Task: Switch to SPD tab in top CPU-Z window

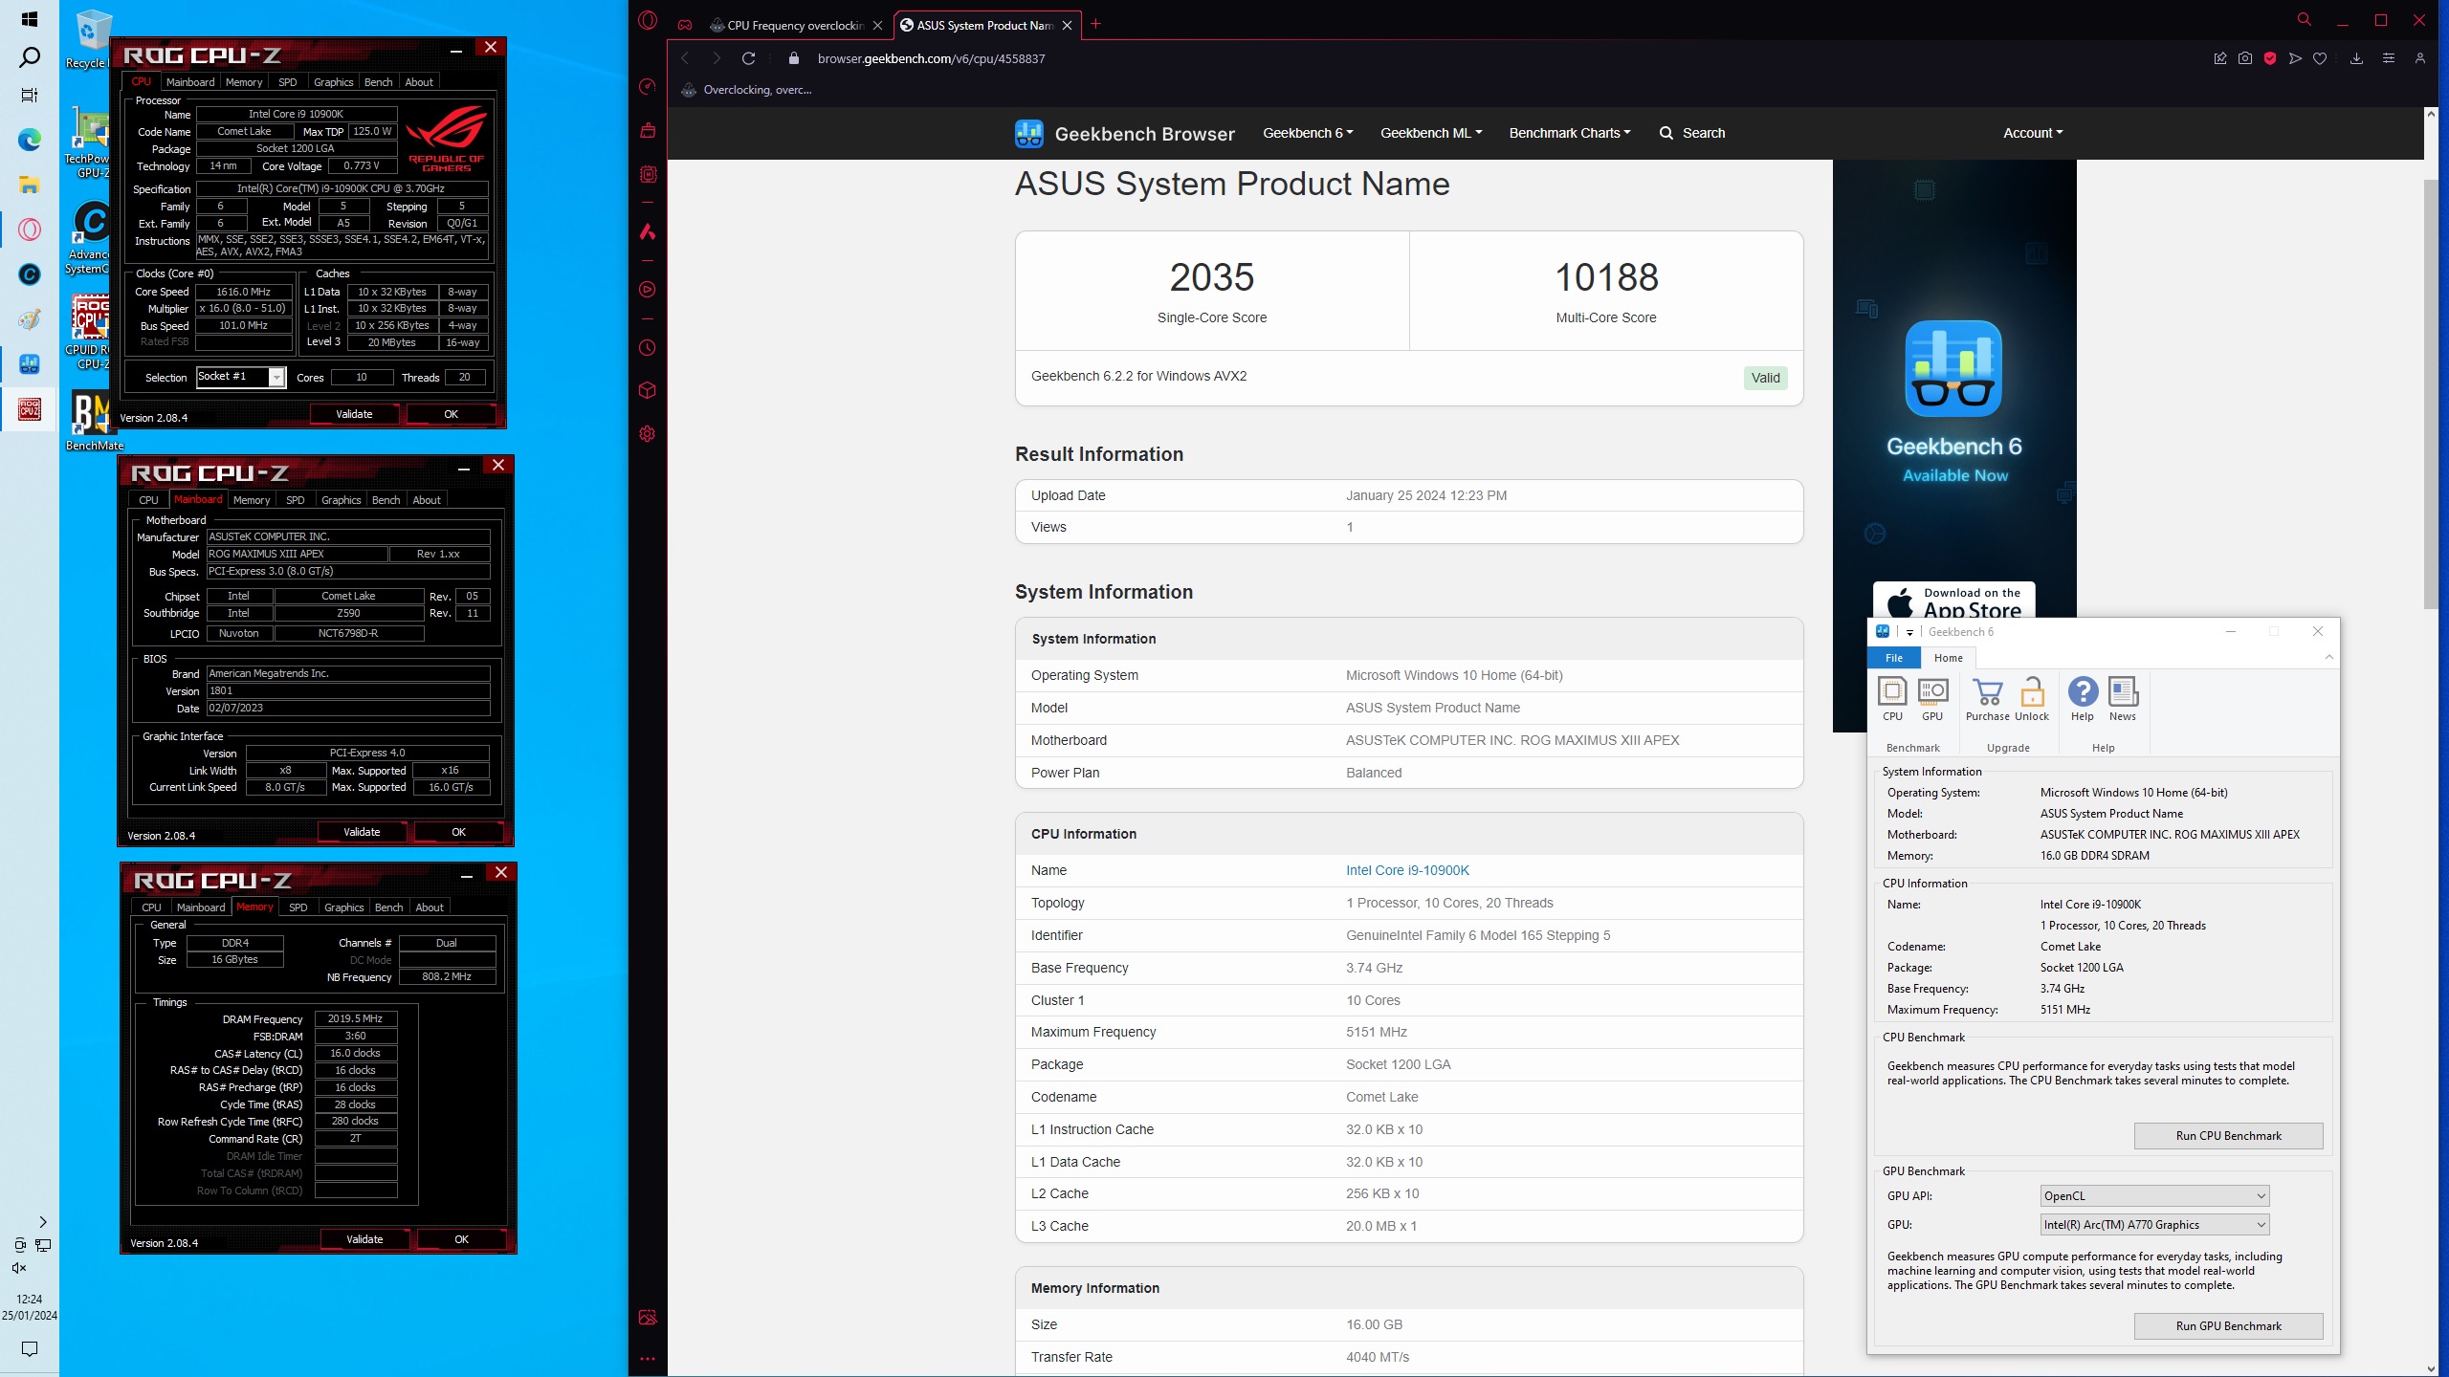Action: pos(287,82)
